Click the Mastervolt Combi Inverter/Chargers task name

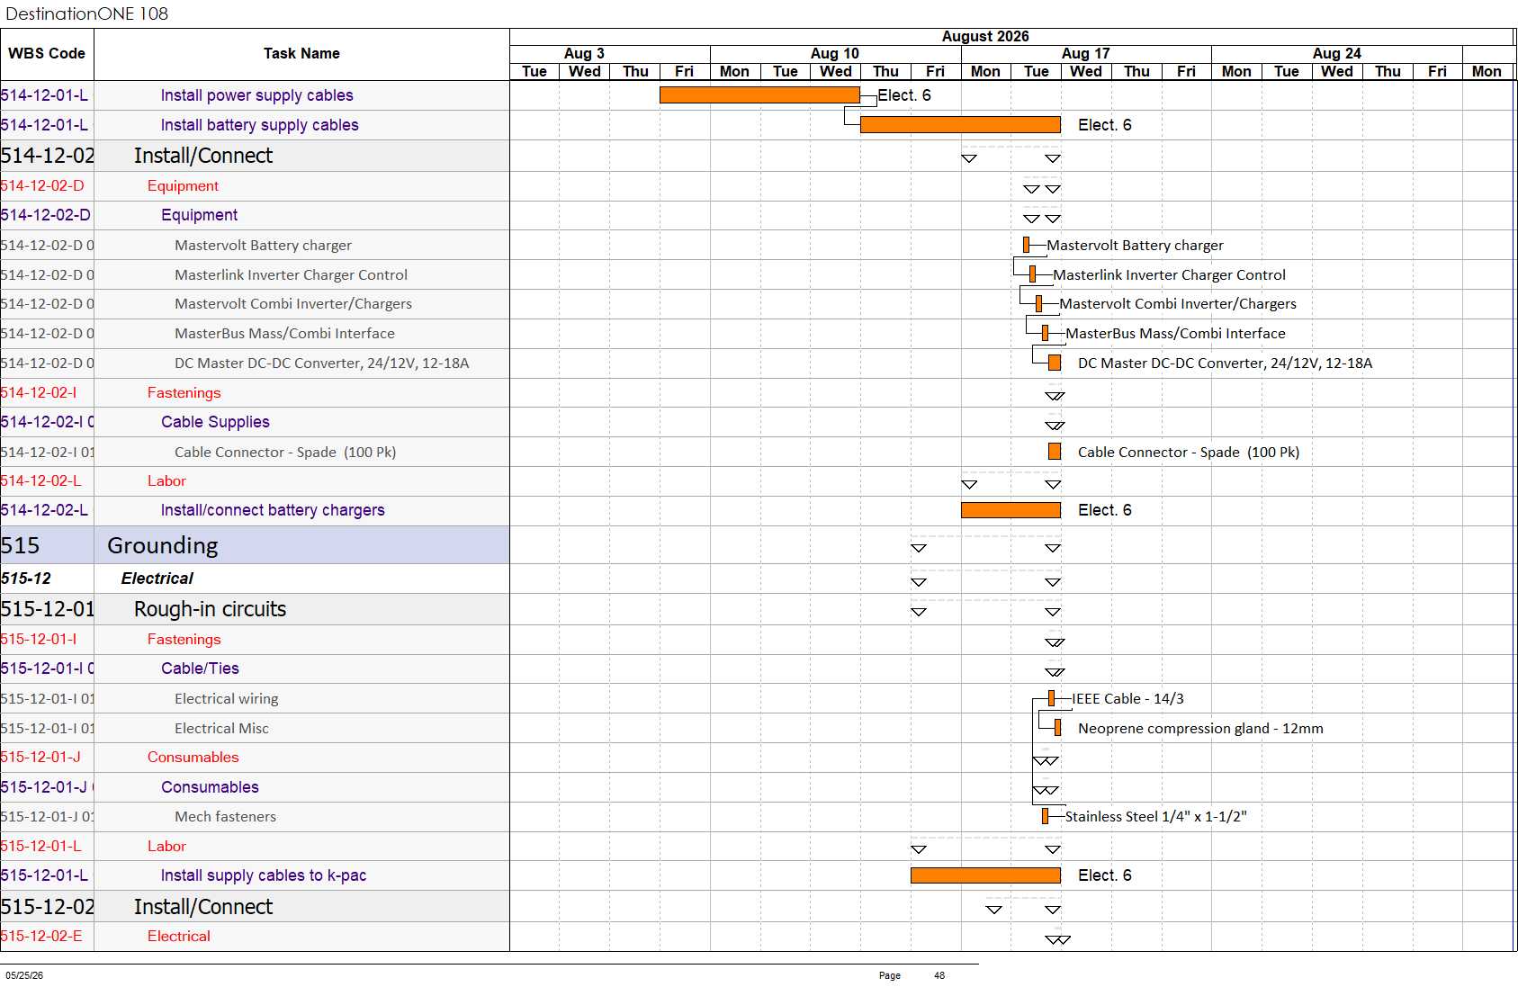point(293,304)
